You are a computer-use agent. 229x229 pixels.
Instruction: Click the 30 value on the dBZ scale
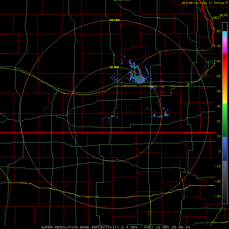pos(219,106)
